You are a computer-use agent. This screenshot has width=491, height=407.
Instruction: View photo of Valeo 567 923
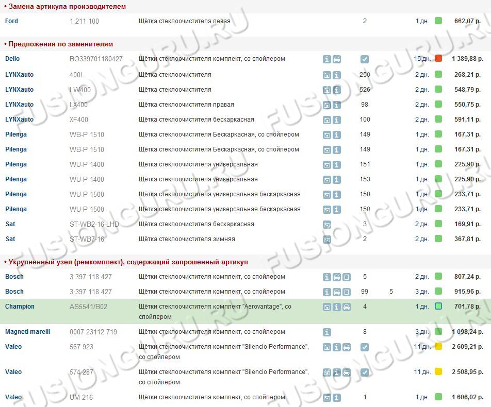tap(326, 347)
